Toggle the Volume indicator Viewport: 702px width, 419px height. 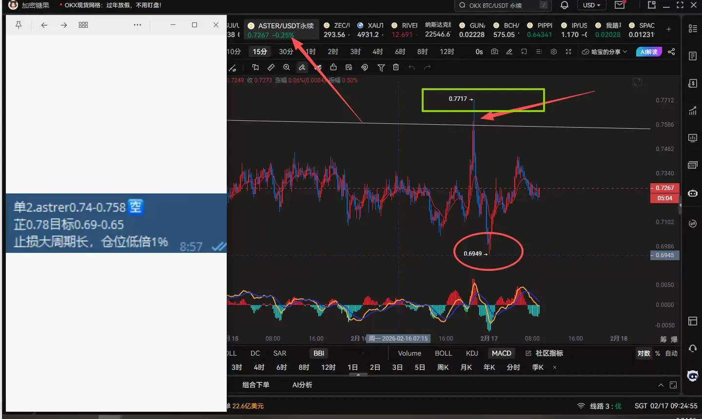click(409, 353)
